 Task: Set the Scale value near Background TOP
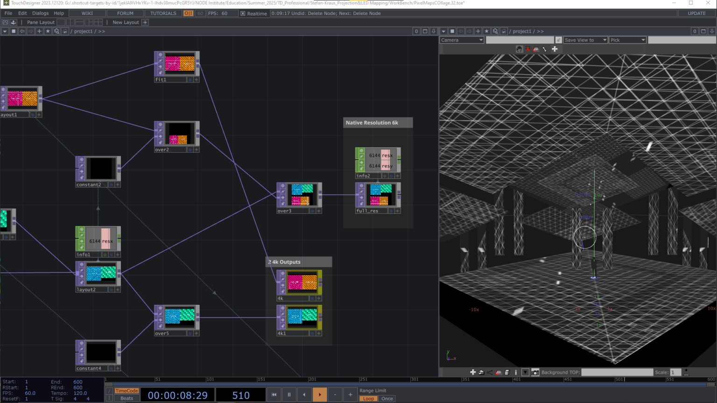point(675,372)
